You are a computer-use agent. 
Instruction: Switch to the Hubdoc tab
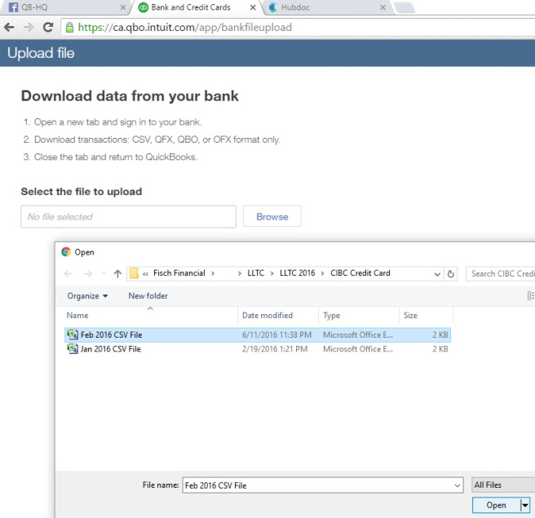point(328,7)
